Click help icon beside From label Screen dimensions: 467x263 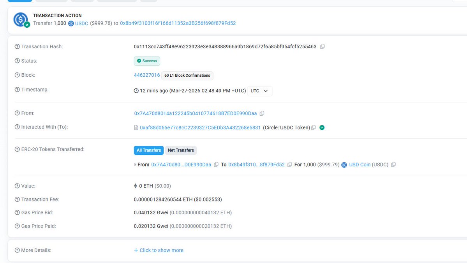point(17,113)
